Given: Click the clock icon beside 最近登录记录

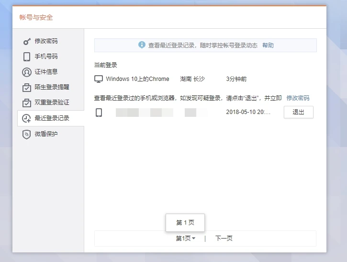Looking at the screenshot, I should (x=26, y=118).
